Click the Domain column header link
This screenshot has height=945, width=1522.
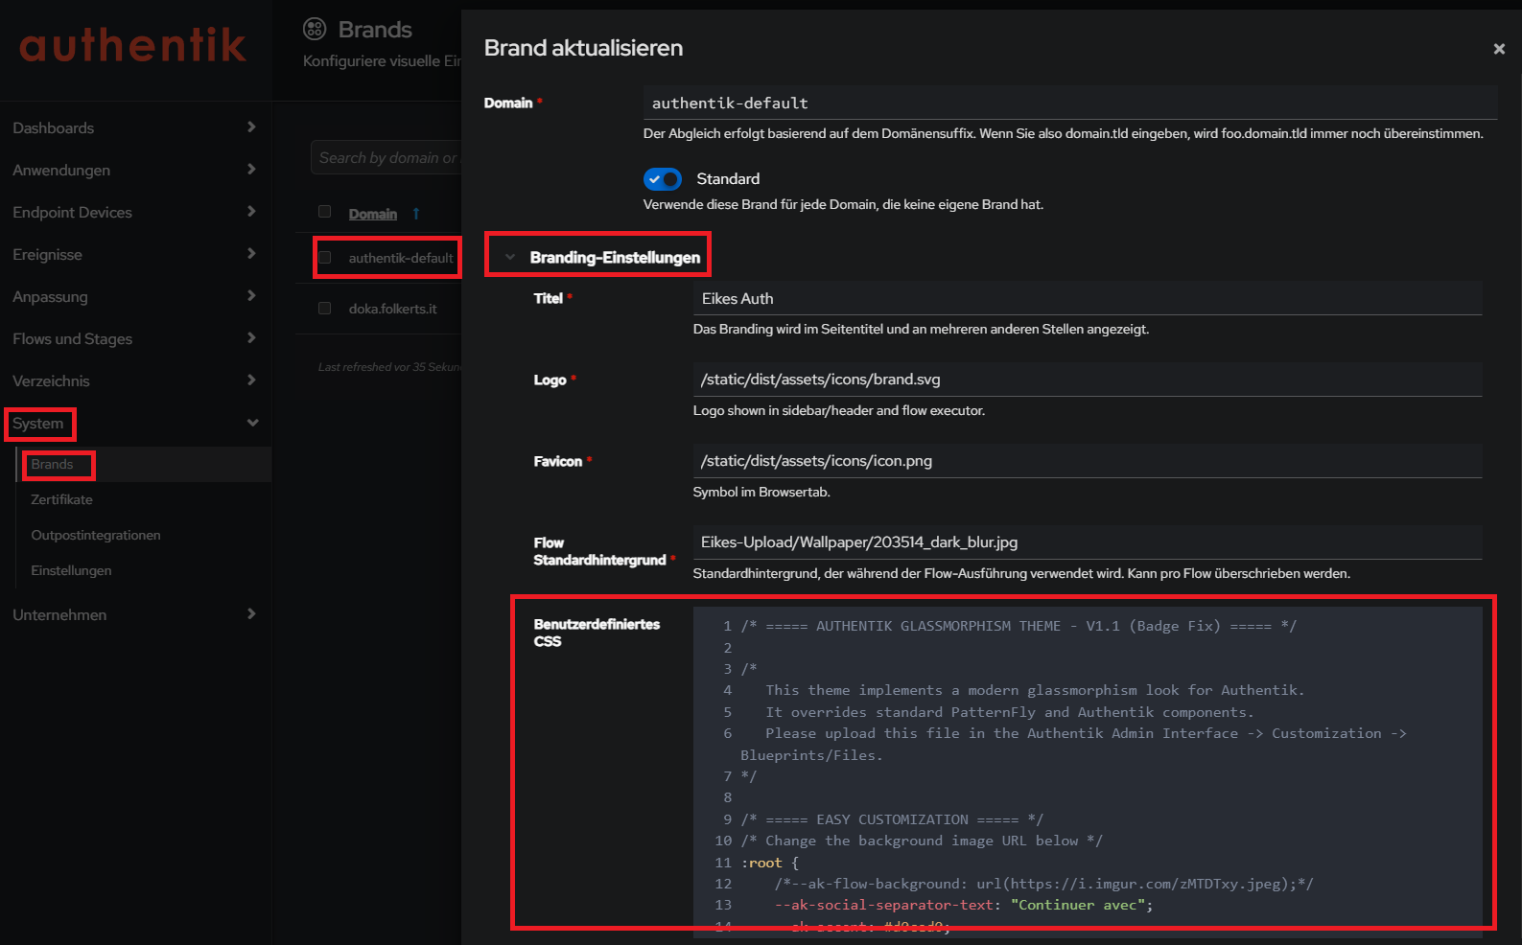pos(373,214)
